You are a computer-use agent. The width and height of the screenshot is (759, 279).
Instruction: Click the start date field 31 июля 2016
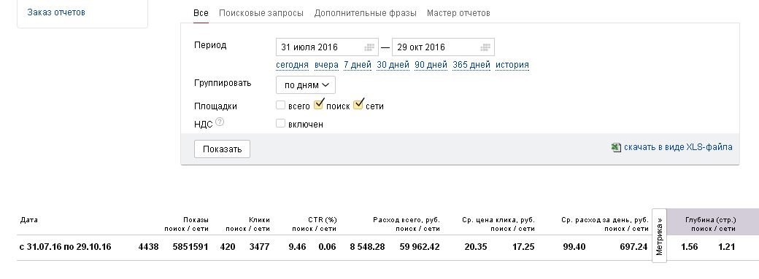[327, 47]
